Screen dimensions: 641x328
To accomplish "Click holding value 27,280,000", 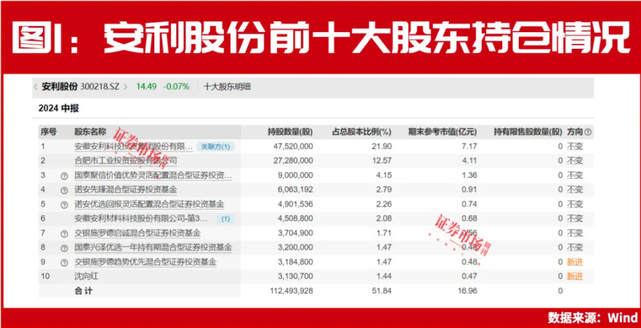I will (294, 161).
